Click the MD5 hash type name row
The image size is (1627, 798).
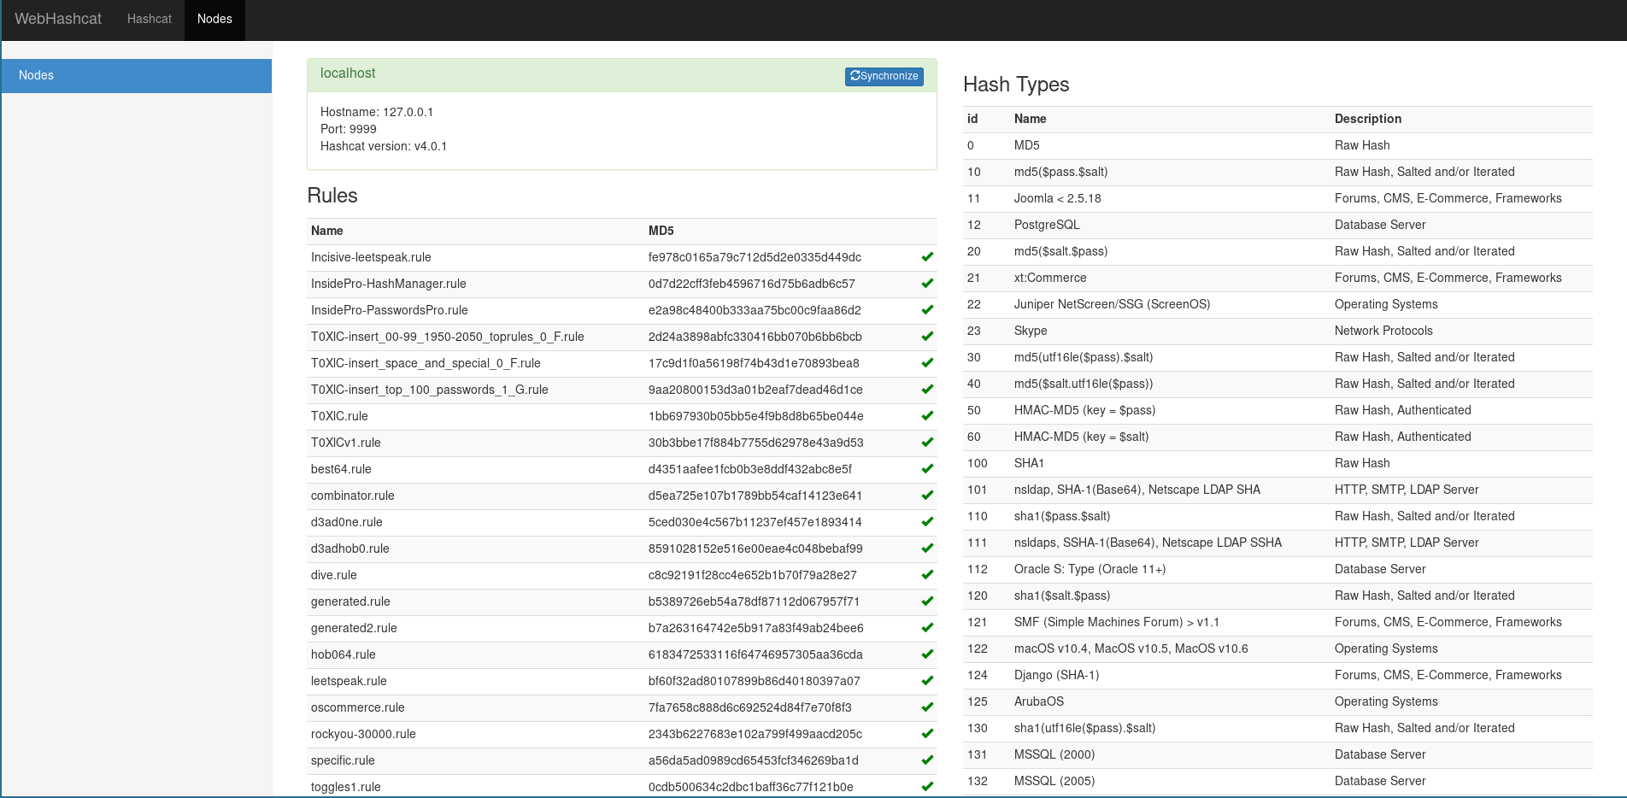1027,145
